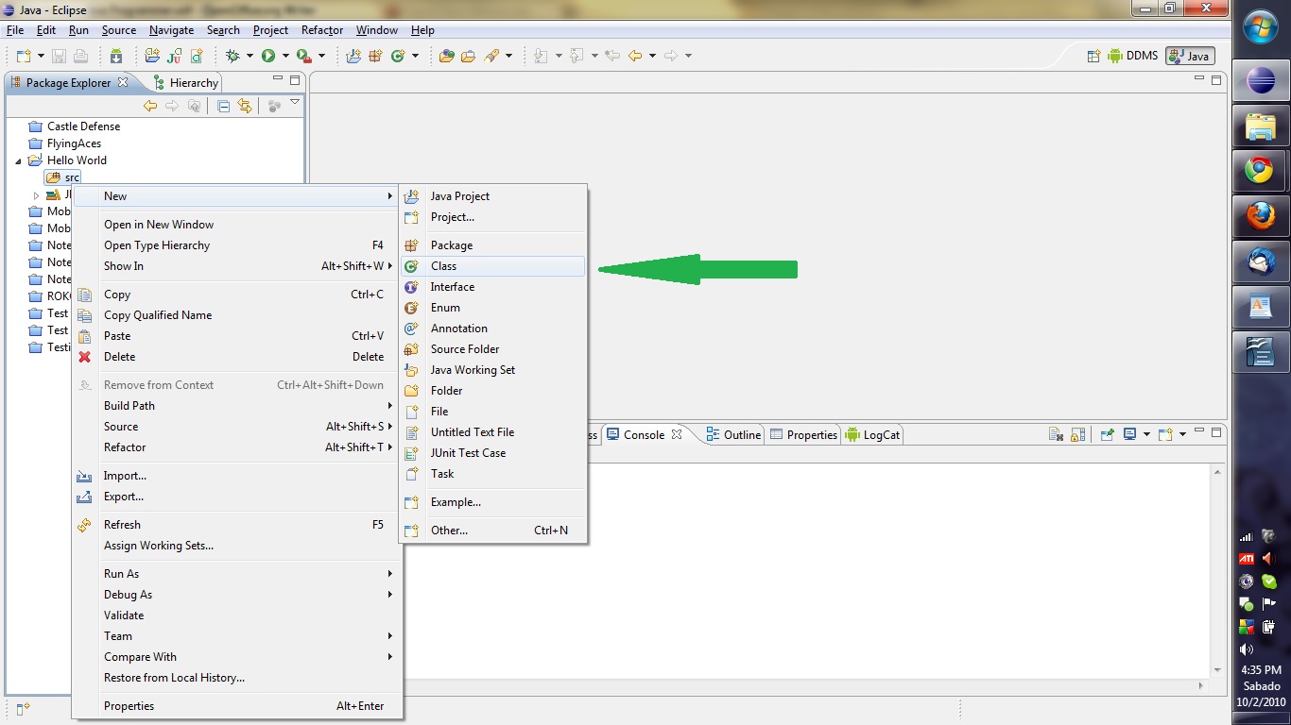This screenshot has width=1291, height=725.
Task: Choose Package in the New submenu
Action: (492, 245)
